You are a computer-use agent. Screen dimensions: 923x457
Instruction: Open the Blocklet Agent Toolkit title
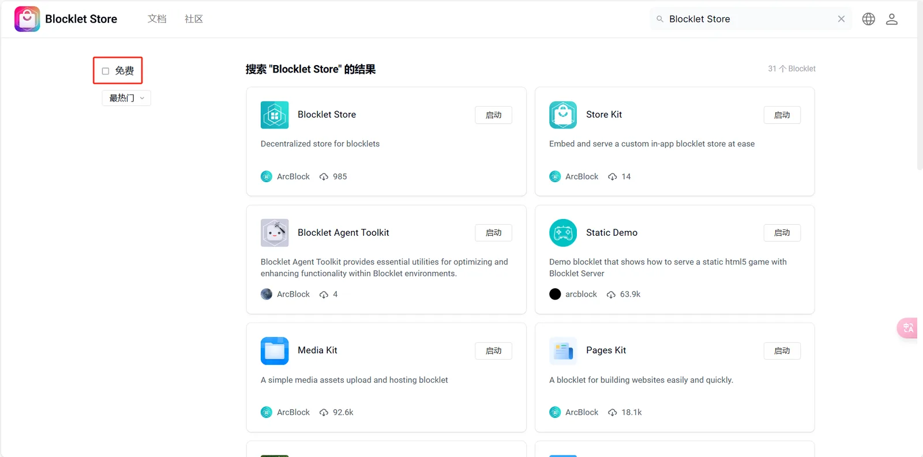[x=343, y=233]
